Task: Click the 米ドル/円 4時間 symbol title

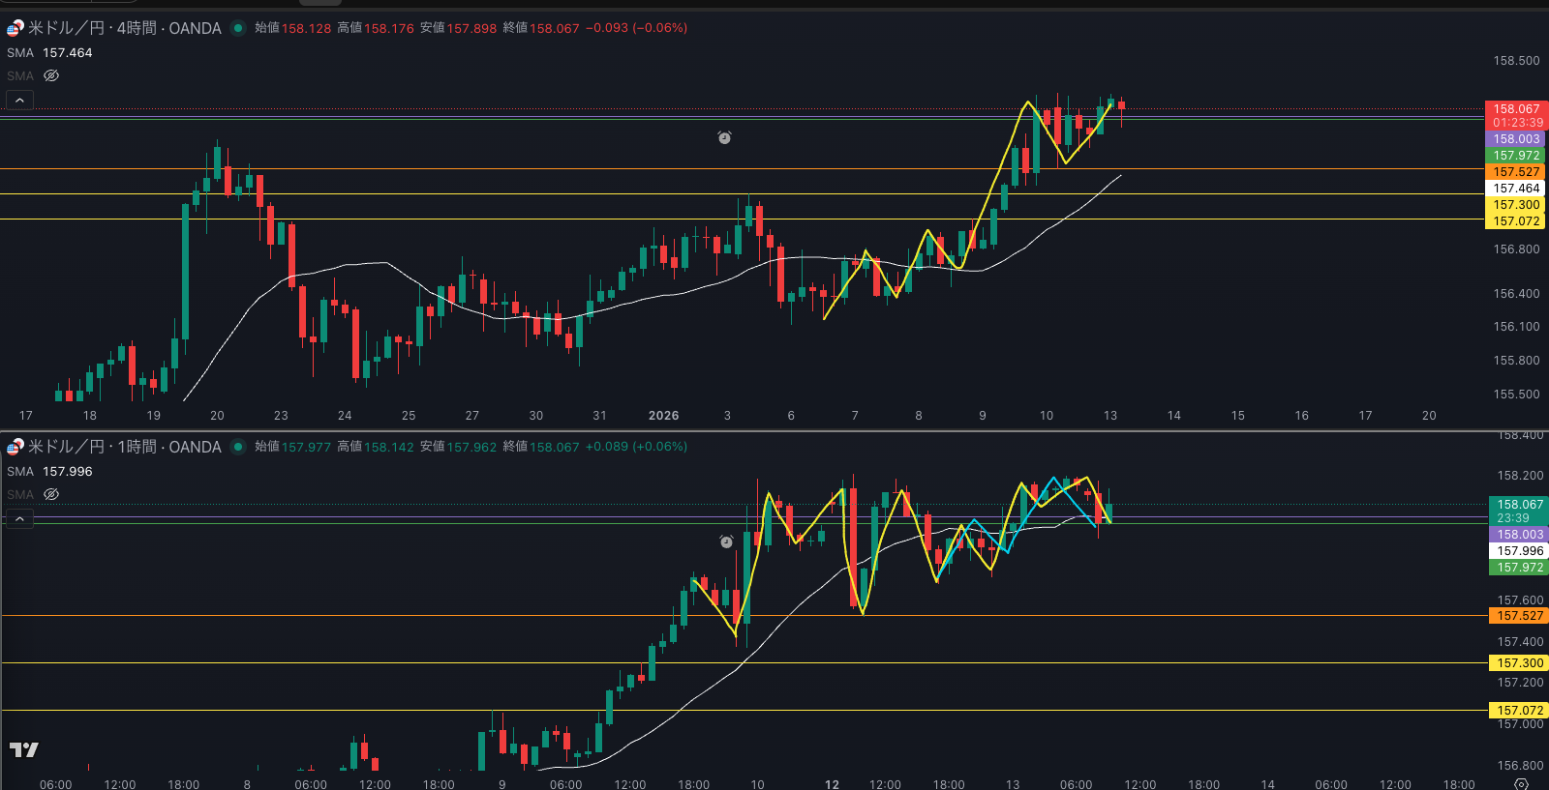Action: pyautogui.click(x=125, y=28)
